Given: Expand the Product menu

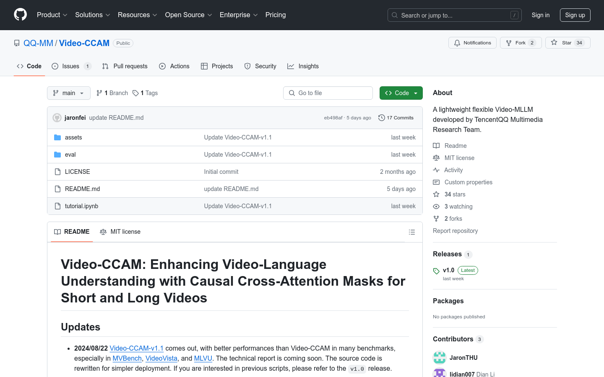Looking at the screenshot, I should (x=52, y=15).
